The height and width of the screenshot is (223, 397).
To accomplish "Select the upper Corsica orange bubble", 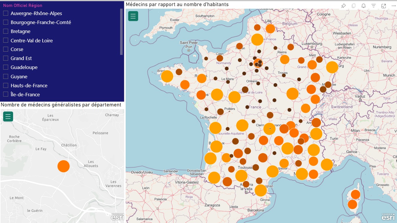I will [x=355, y=194].
